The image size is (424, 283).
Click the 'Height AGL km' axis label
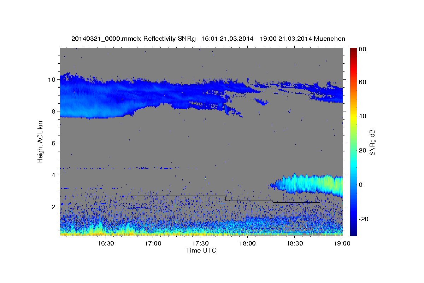40,141
